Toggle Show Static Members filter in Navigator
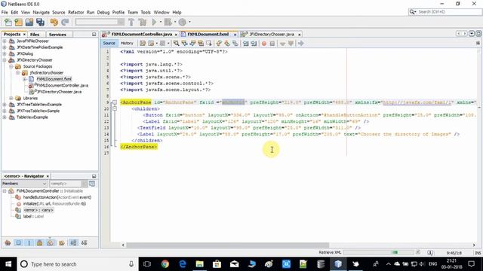The height and width of the screenshot is (271, 483). [x=29, y=242]
